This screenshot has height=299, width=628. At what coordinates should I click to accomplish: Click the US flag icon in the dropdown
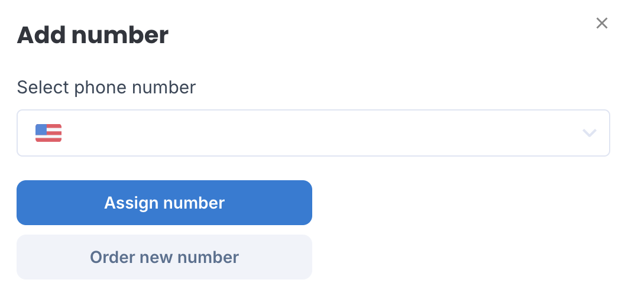[x=48, y=133]
